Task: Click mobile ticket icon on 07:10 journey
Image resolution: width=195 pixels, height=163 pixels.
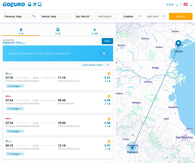Action: point(109,74)
